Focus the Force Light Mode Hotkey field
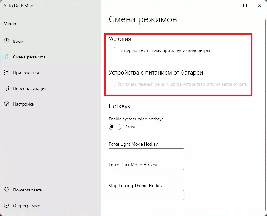 (x=146, y=153)
